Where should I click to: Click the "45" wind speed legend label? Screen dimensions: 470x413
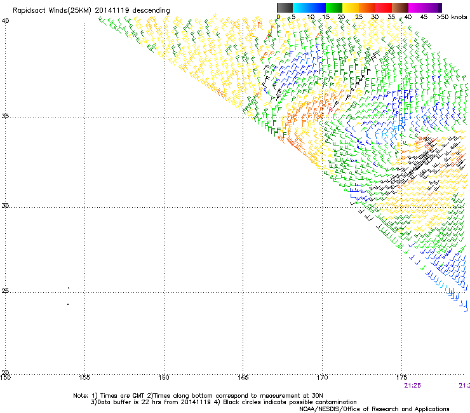click(424, 17)
